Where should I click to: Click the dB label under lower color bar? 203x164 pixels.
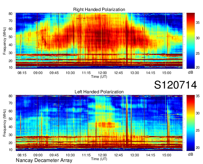point(190,154)
